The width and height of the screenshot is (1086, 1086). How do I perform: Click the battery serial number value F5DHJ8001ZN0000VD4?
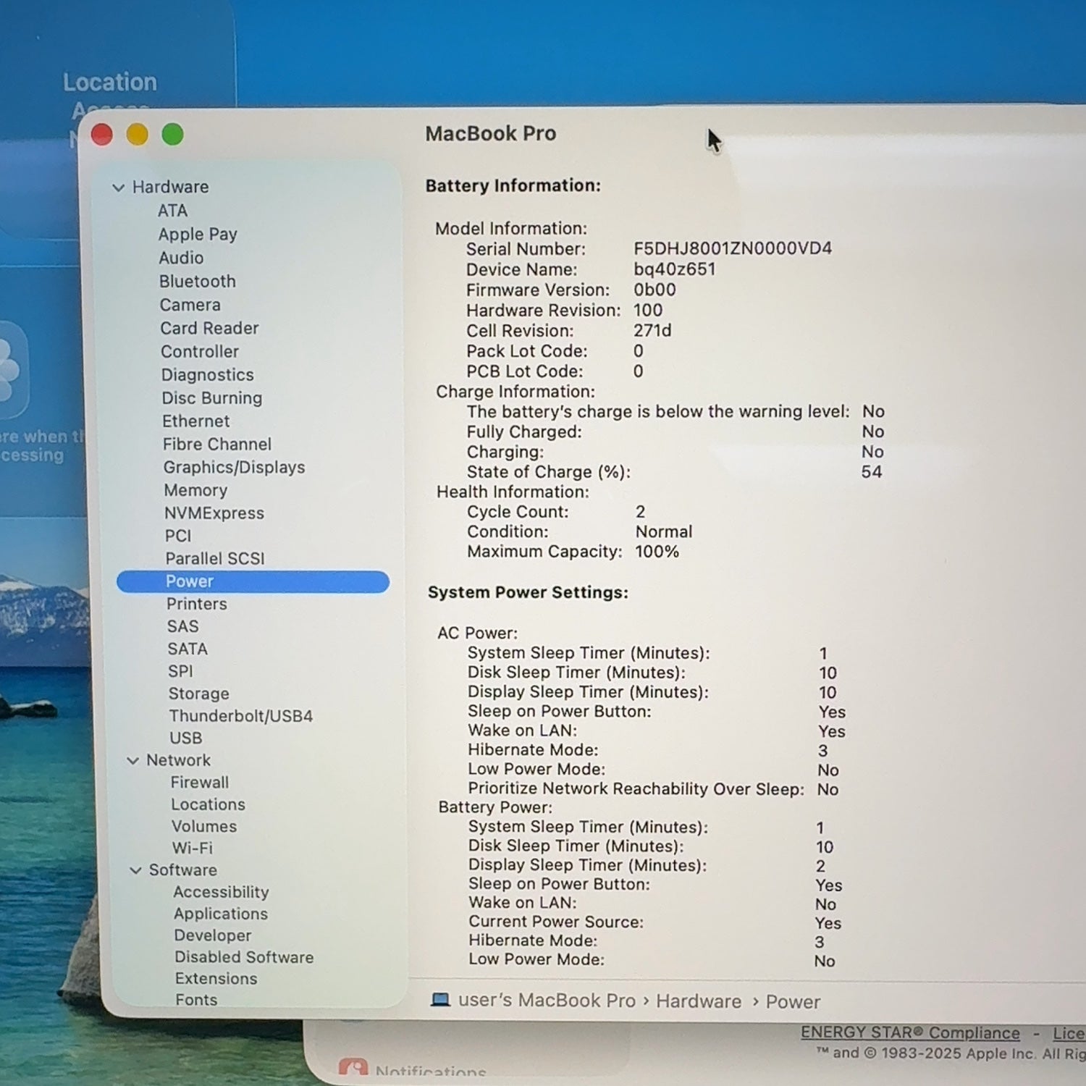[x=733, y=248]
